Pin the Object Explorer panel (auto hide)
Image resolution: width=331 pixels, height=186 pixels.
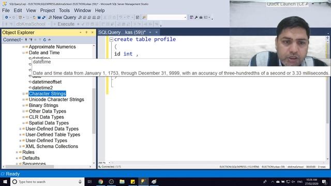[86, 32]
